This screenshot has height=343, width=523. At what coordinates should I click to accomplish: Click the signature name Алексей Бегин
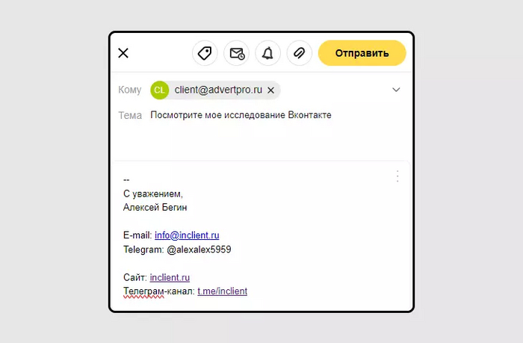pos(155,208)
